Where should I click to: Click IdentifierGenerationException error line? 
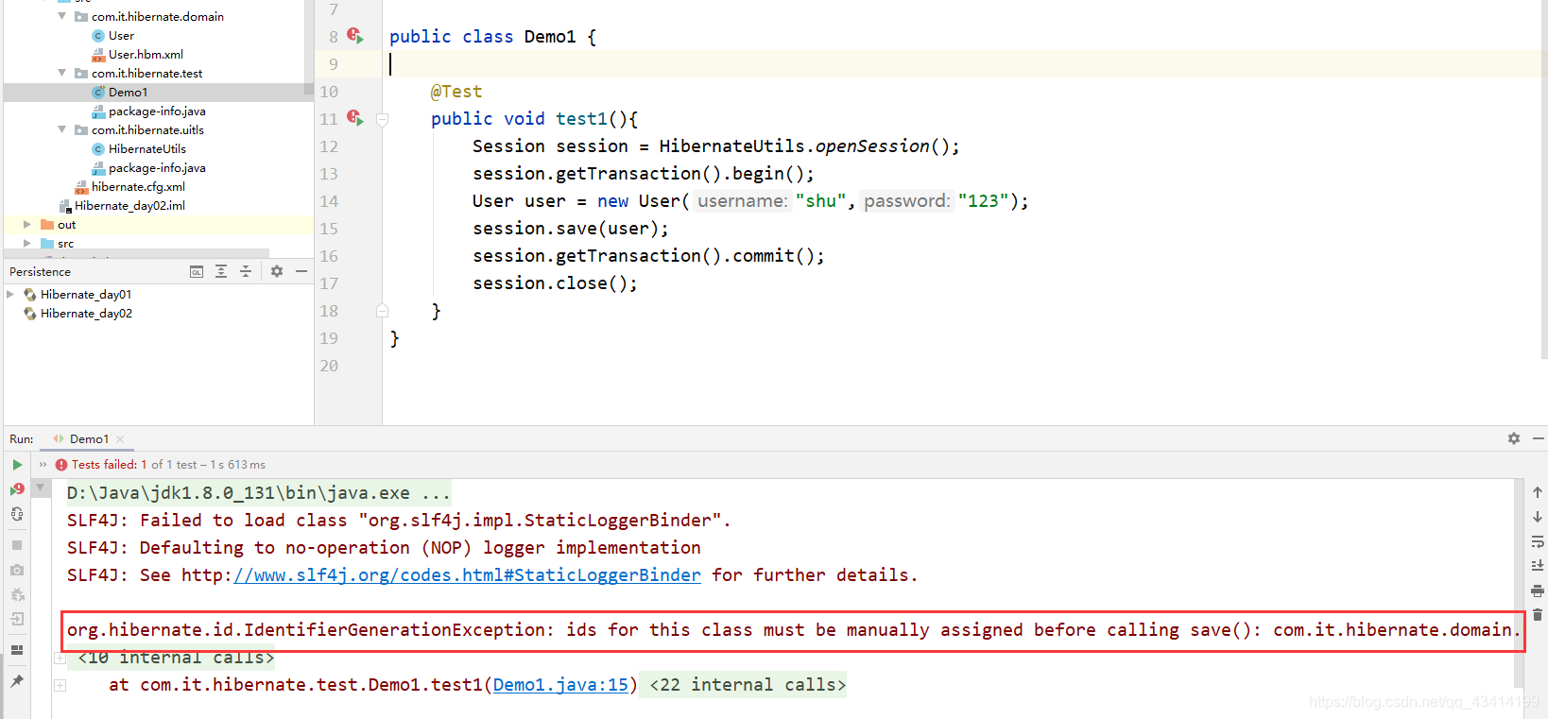792,629
